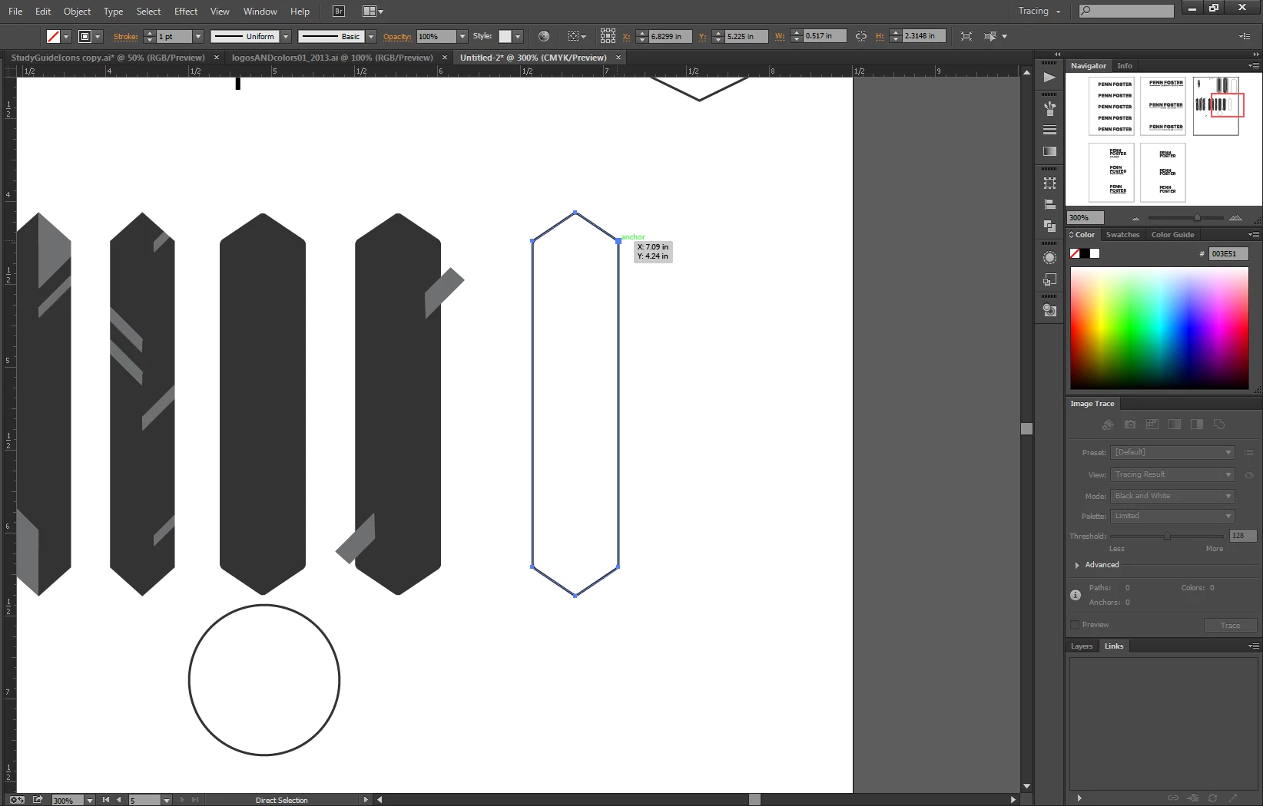The image size is (1263, 806).
Task: Click the Isolate Selected Object icon
Action: click(966, 36)
